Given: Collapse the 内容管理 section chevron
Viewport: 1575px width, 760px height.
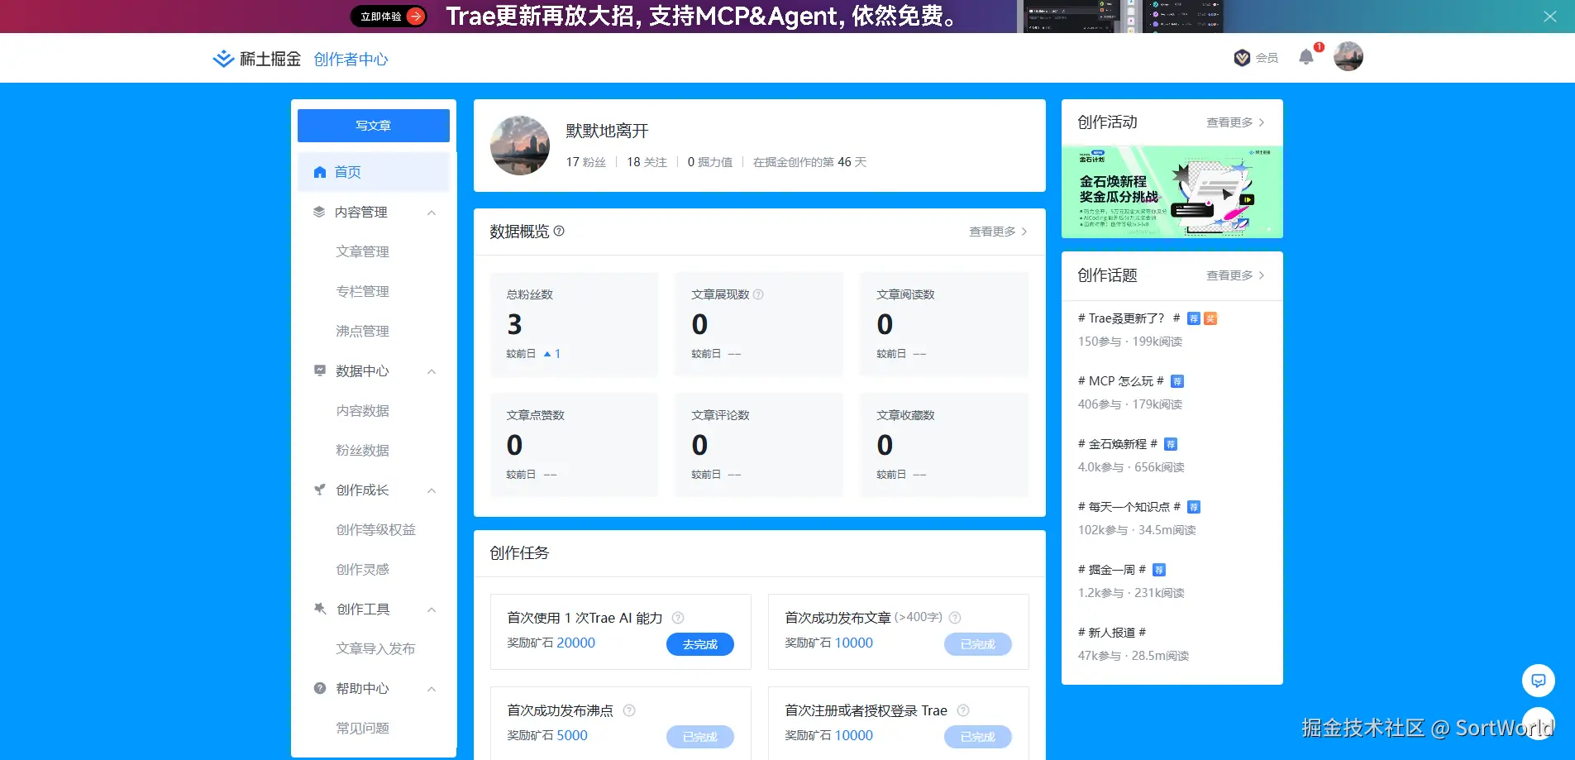Looking at the screenshot, I should click(x=432, y=213).
